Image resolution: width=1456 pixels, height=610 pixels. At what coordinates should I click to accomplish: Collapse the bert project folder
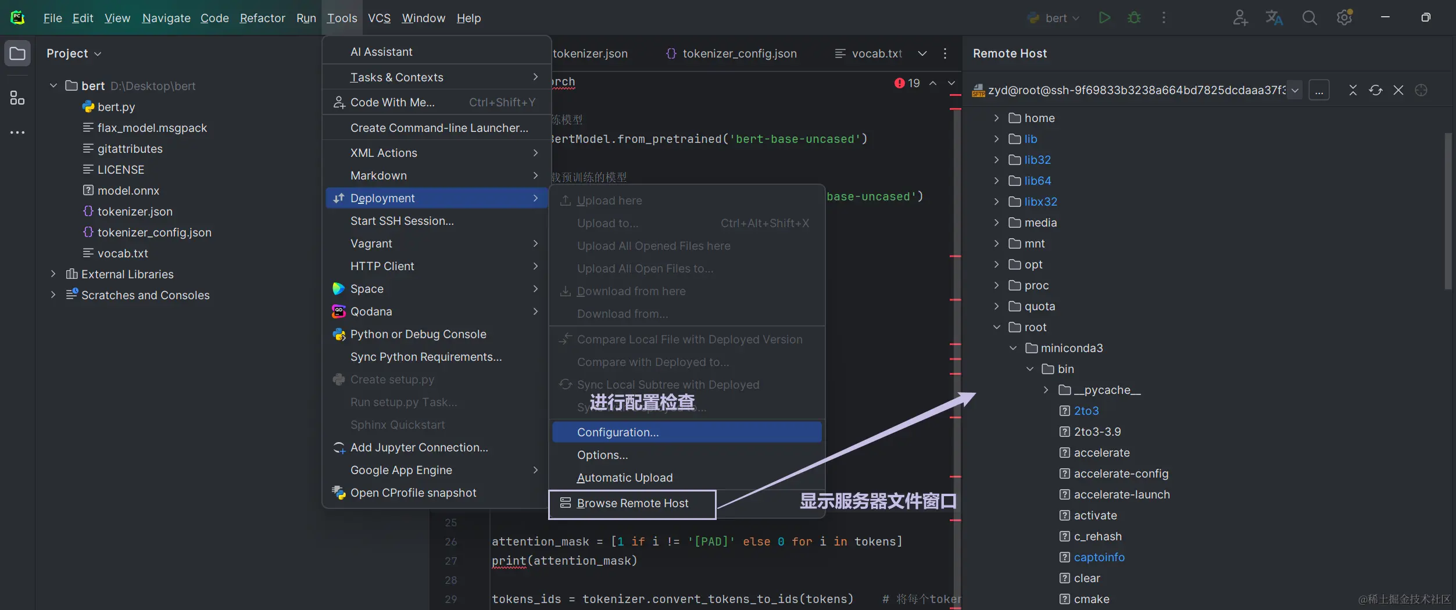[x=53, y=86]
